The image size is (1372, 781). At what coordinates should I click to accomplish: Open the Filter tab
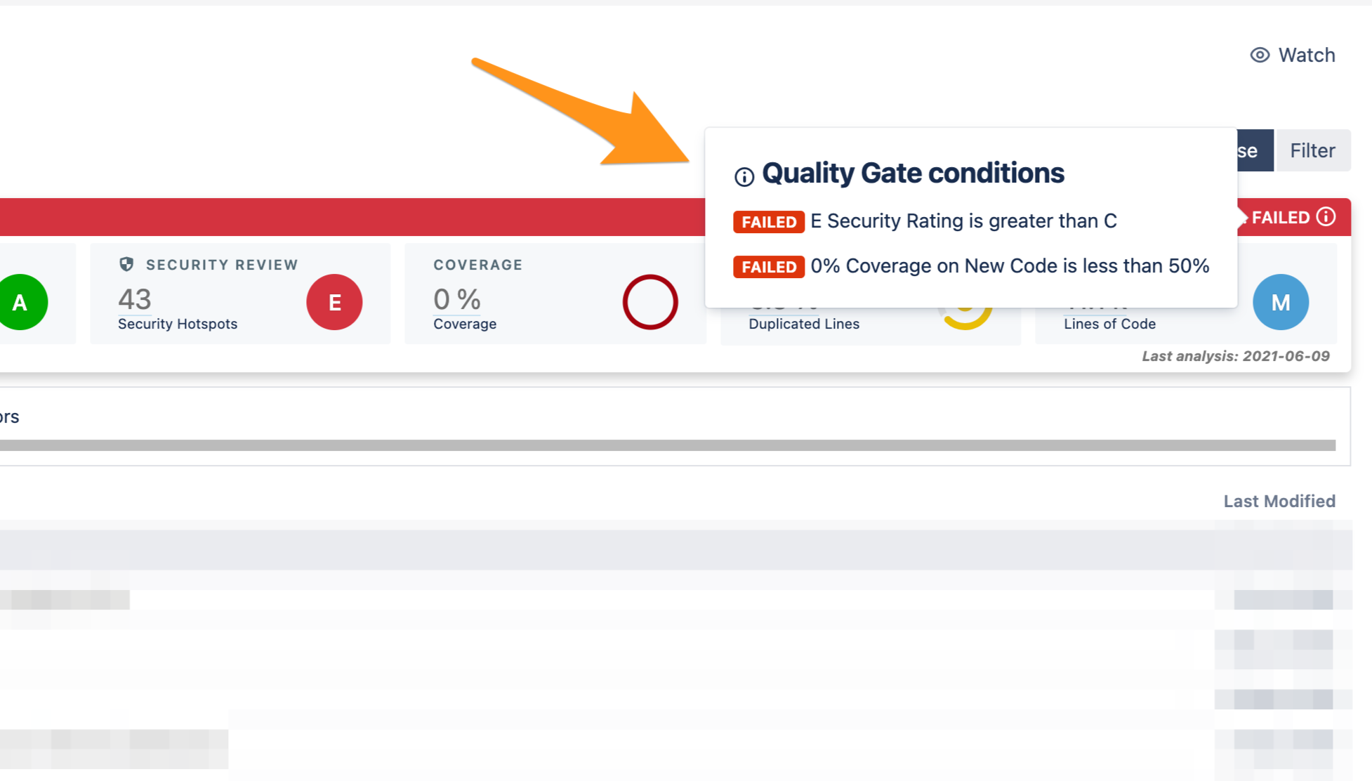[x=1312, y=150]
